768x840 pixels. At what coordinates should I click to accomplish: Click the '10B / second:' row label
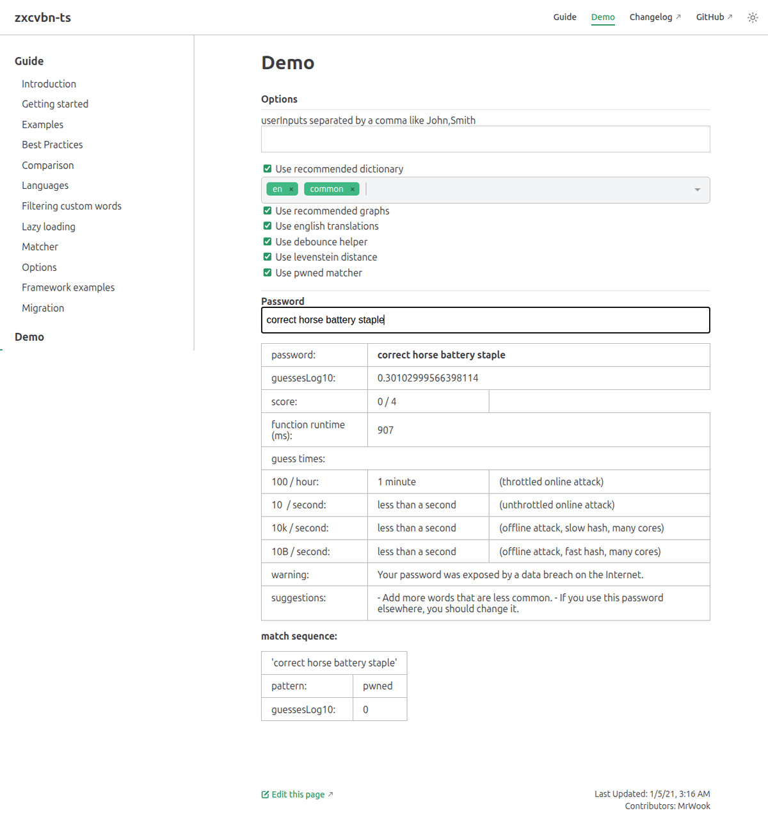[301, 552]
